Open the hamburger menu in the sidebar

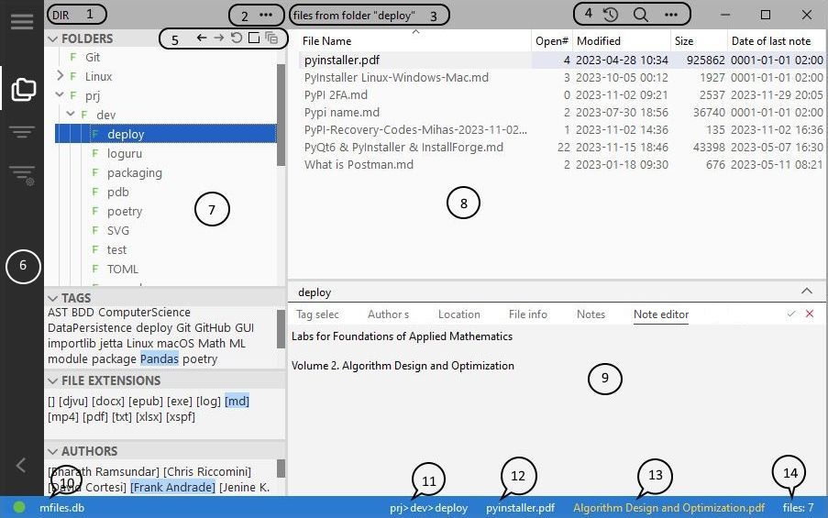[22, 22]
